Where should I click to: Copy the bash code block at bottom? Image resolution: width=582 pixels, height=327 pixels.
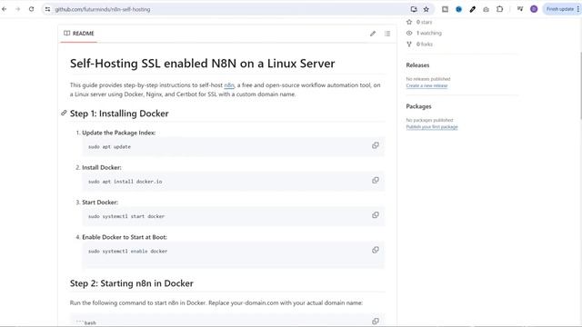click(376, 321)
